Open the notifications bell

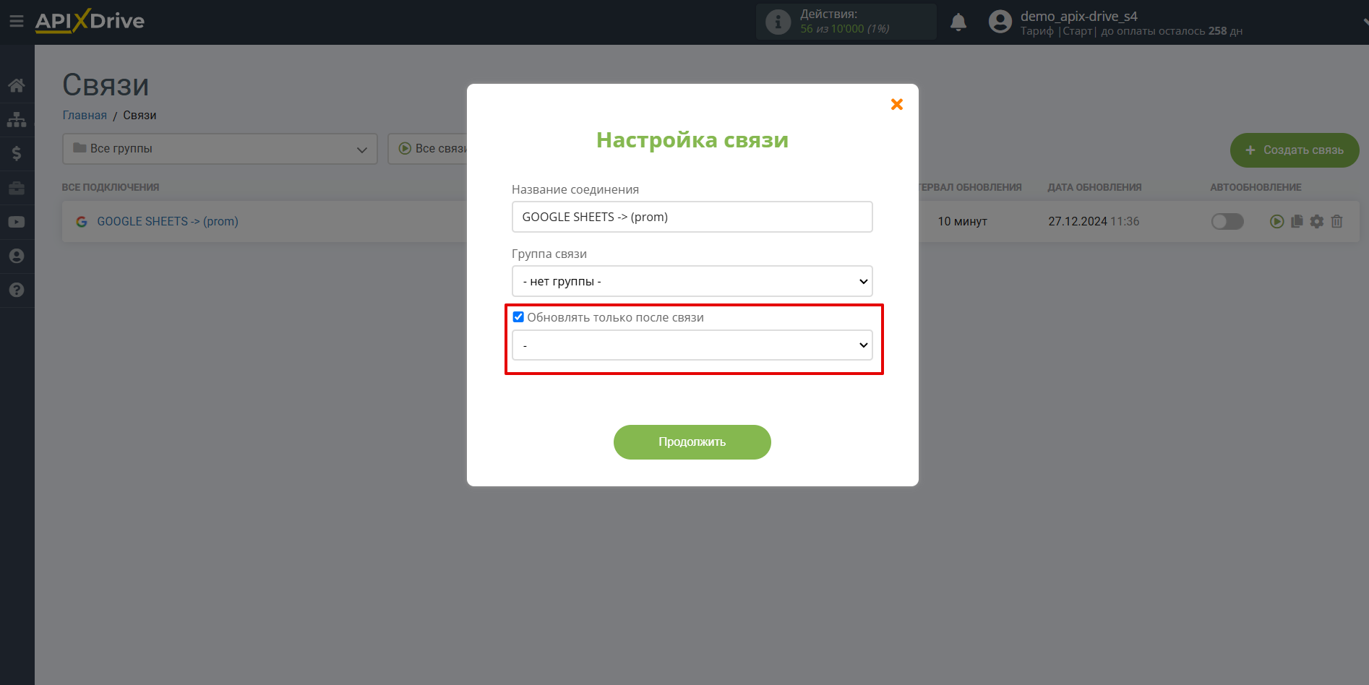pos(958,22)
